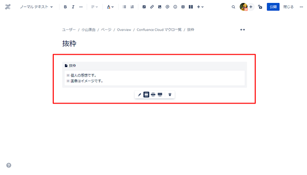Toggle page width with arrows icon
This screenshot has height=175, width=307.
point(243,30)
